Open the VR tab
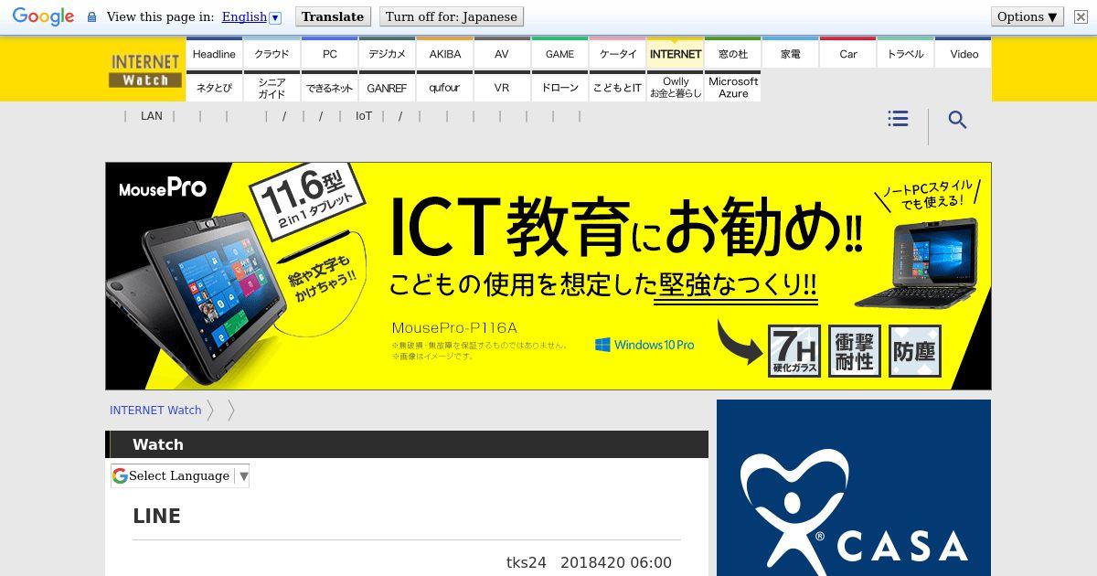1097x576 pixels. click(502, 87)
